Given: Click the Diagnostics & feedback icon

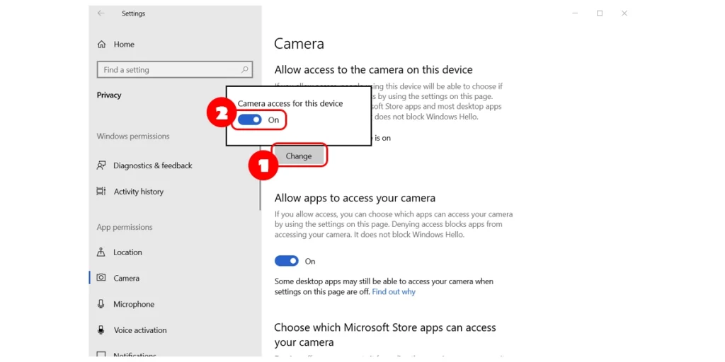Looking at the screenshot, I should click(x=101, y=165).
